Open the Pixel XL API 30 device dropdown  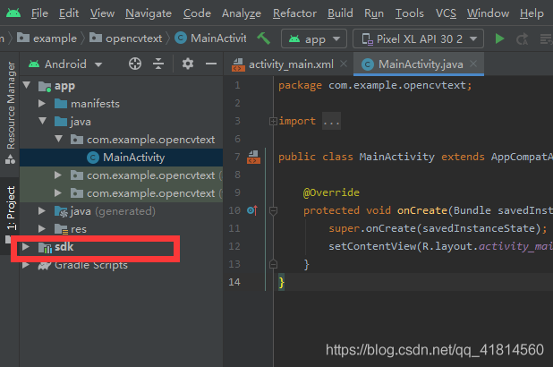(x=418, y=38)
